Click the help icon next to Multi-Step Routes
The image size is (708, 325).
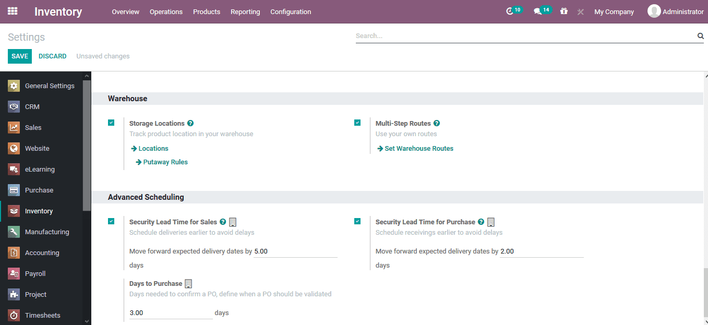coord(437,123)
